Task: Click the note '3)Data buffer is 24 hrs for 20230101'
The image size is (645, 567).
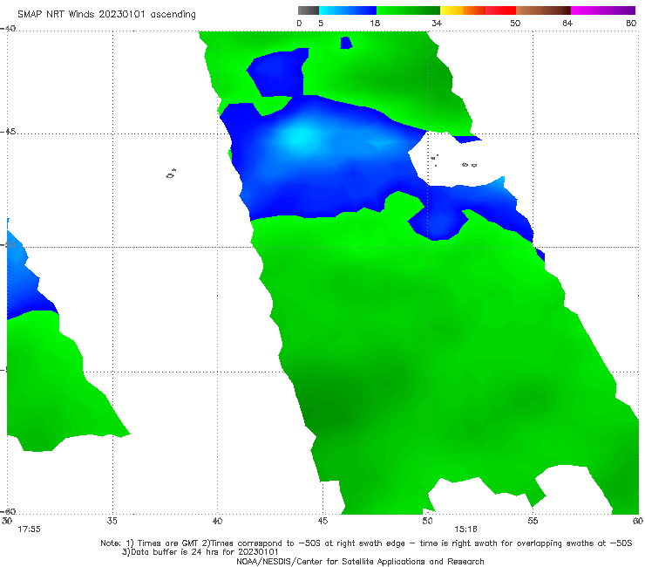Action: 200,552
